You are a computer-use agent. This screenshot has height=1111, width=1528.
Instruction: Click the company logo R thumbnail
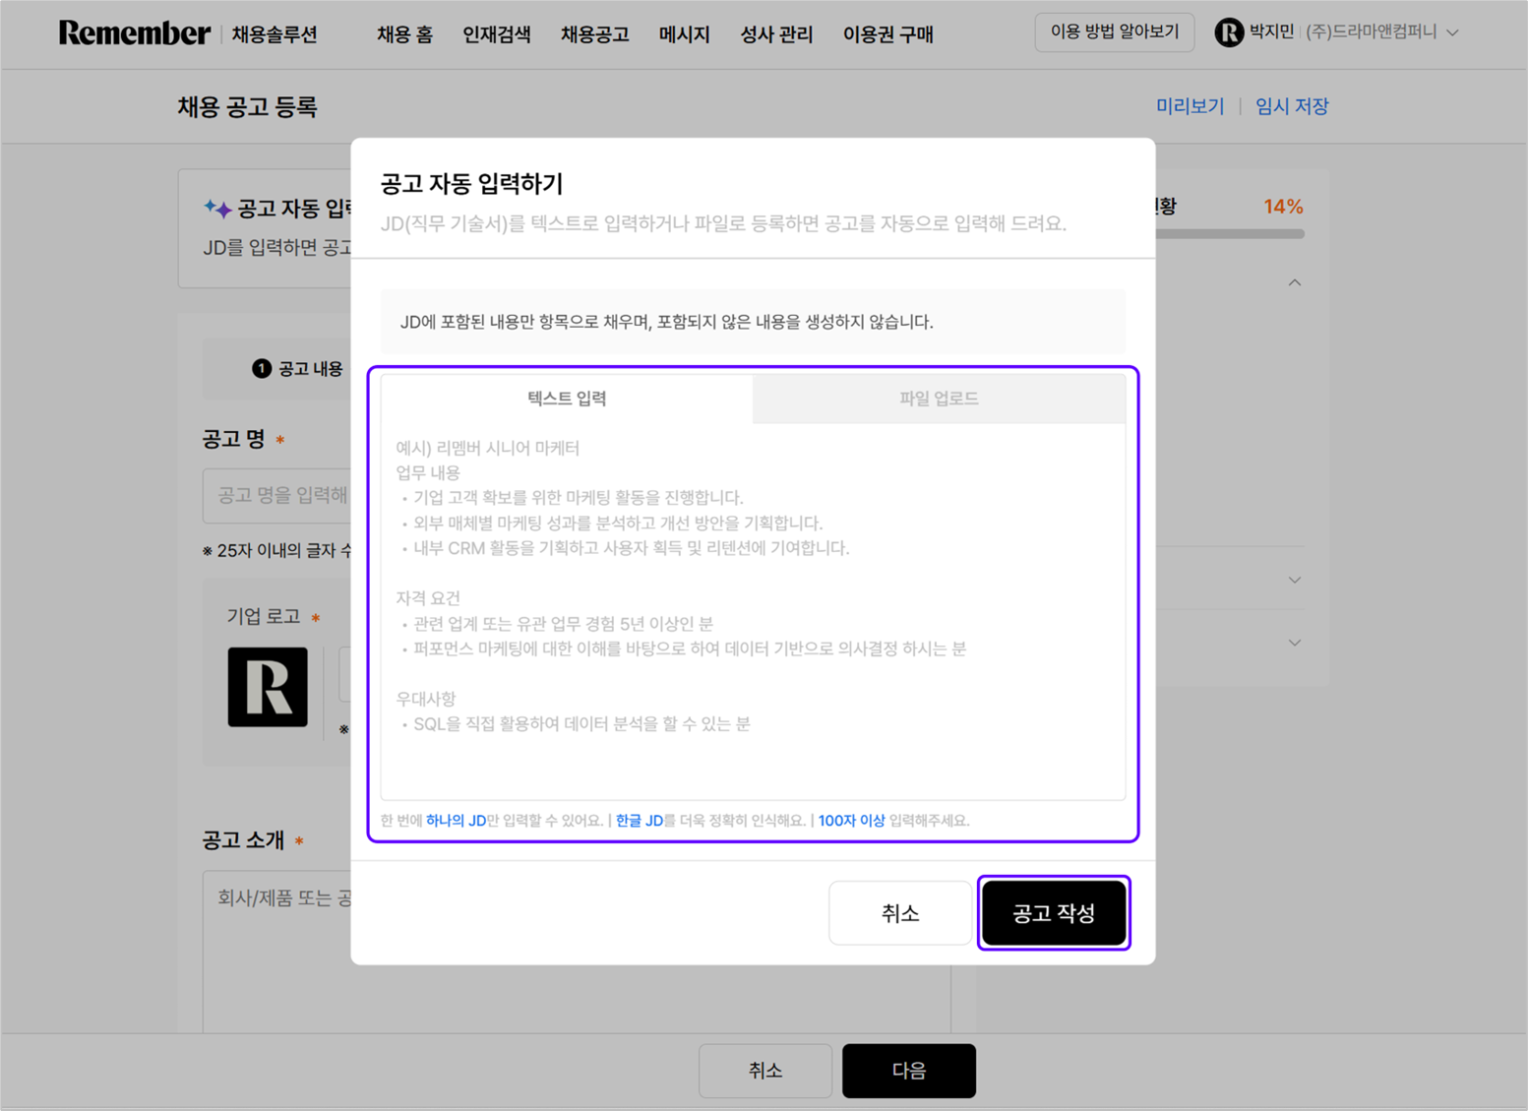click(x=268, y=687)
